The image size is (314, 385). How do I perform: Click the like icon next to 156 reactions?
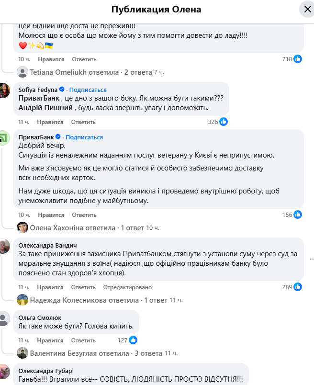[298, 215]
